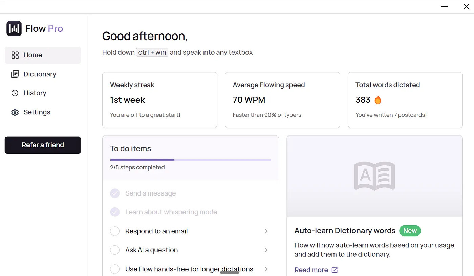Click 'Faster than 90% of typers' text

click(267, 115)
